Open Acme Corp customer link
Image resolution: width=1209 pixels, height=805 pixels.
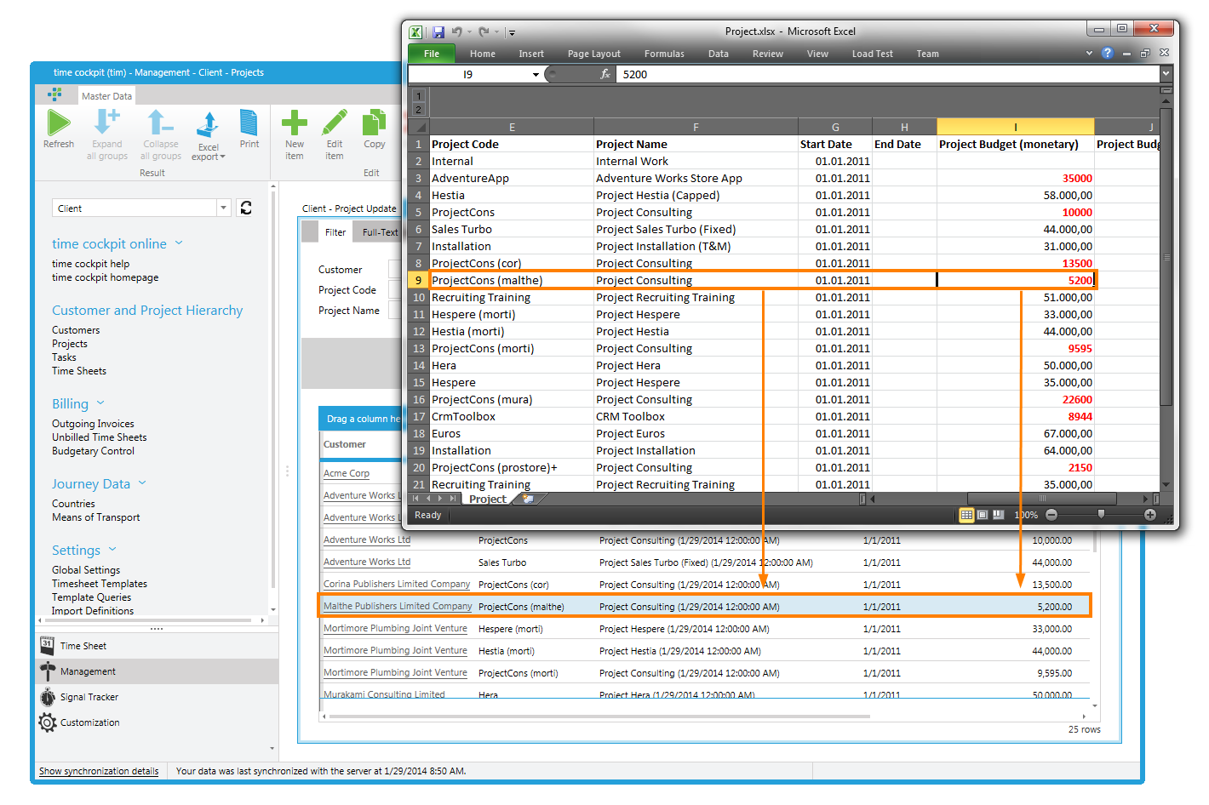347,473
